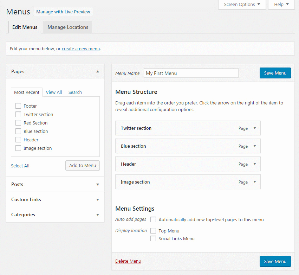The height and width of the screenshot is (275, 299).
Task: Open the Help dropdown
Action: [x=281, y=5]
